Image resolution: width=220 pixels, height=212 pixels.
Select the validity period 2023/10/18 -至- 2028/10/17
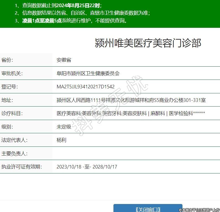(x=87, y=167)
